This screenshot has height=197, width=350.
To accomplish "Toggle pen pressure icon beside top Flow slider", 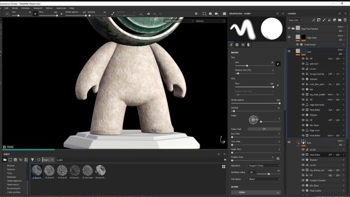I will pyautogui.click(x=62, y=14).
